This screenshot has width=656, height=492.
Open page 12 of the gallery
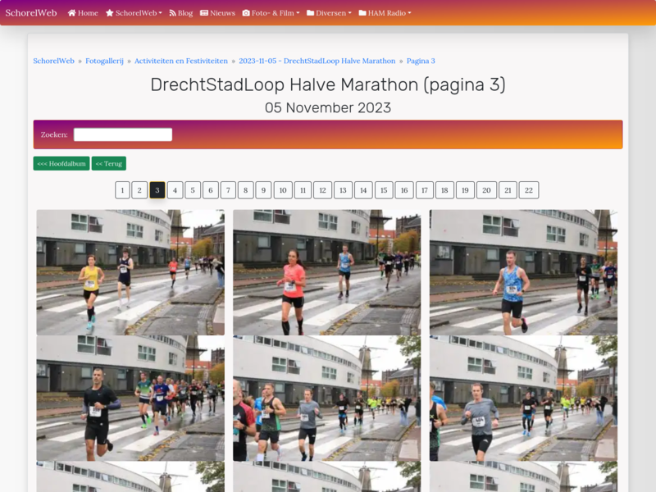tap(322, 190)
